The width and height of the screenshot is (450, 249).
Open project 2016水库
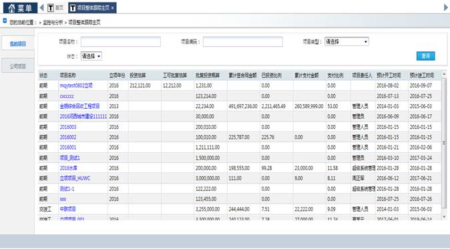coord(68,168)
